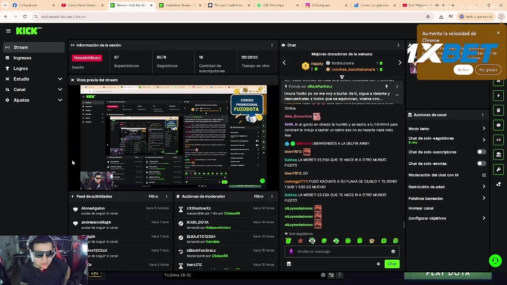507x285 pixels.
Task: Open the Chat panel three-dot menu
Action: pyautogui.click(x=398, y=45)
